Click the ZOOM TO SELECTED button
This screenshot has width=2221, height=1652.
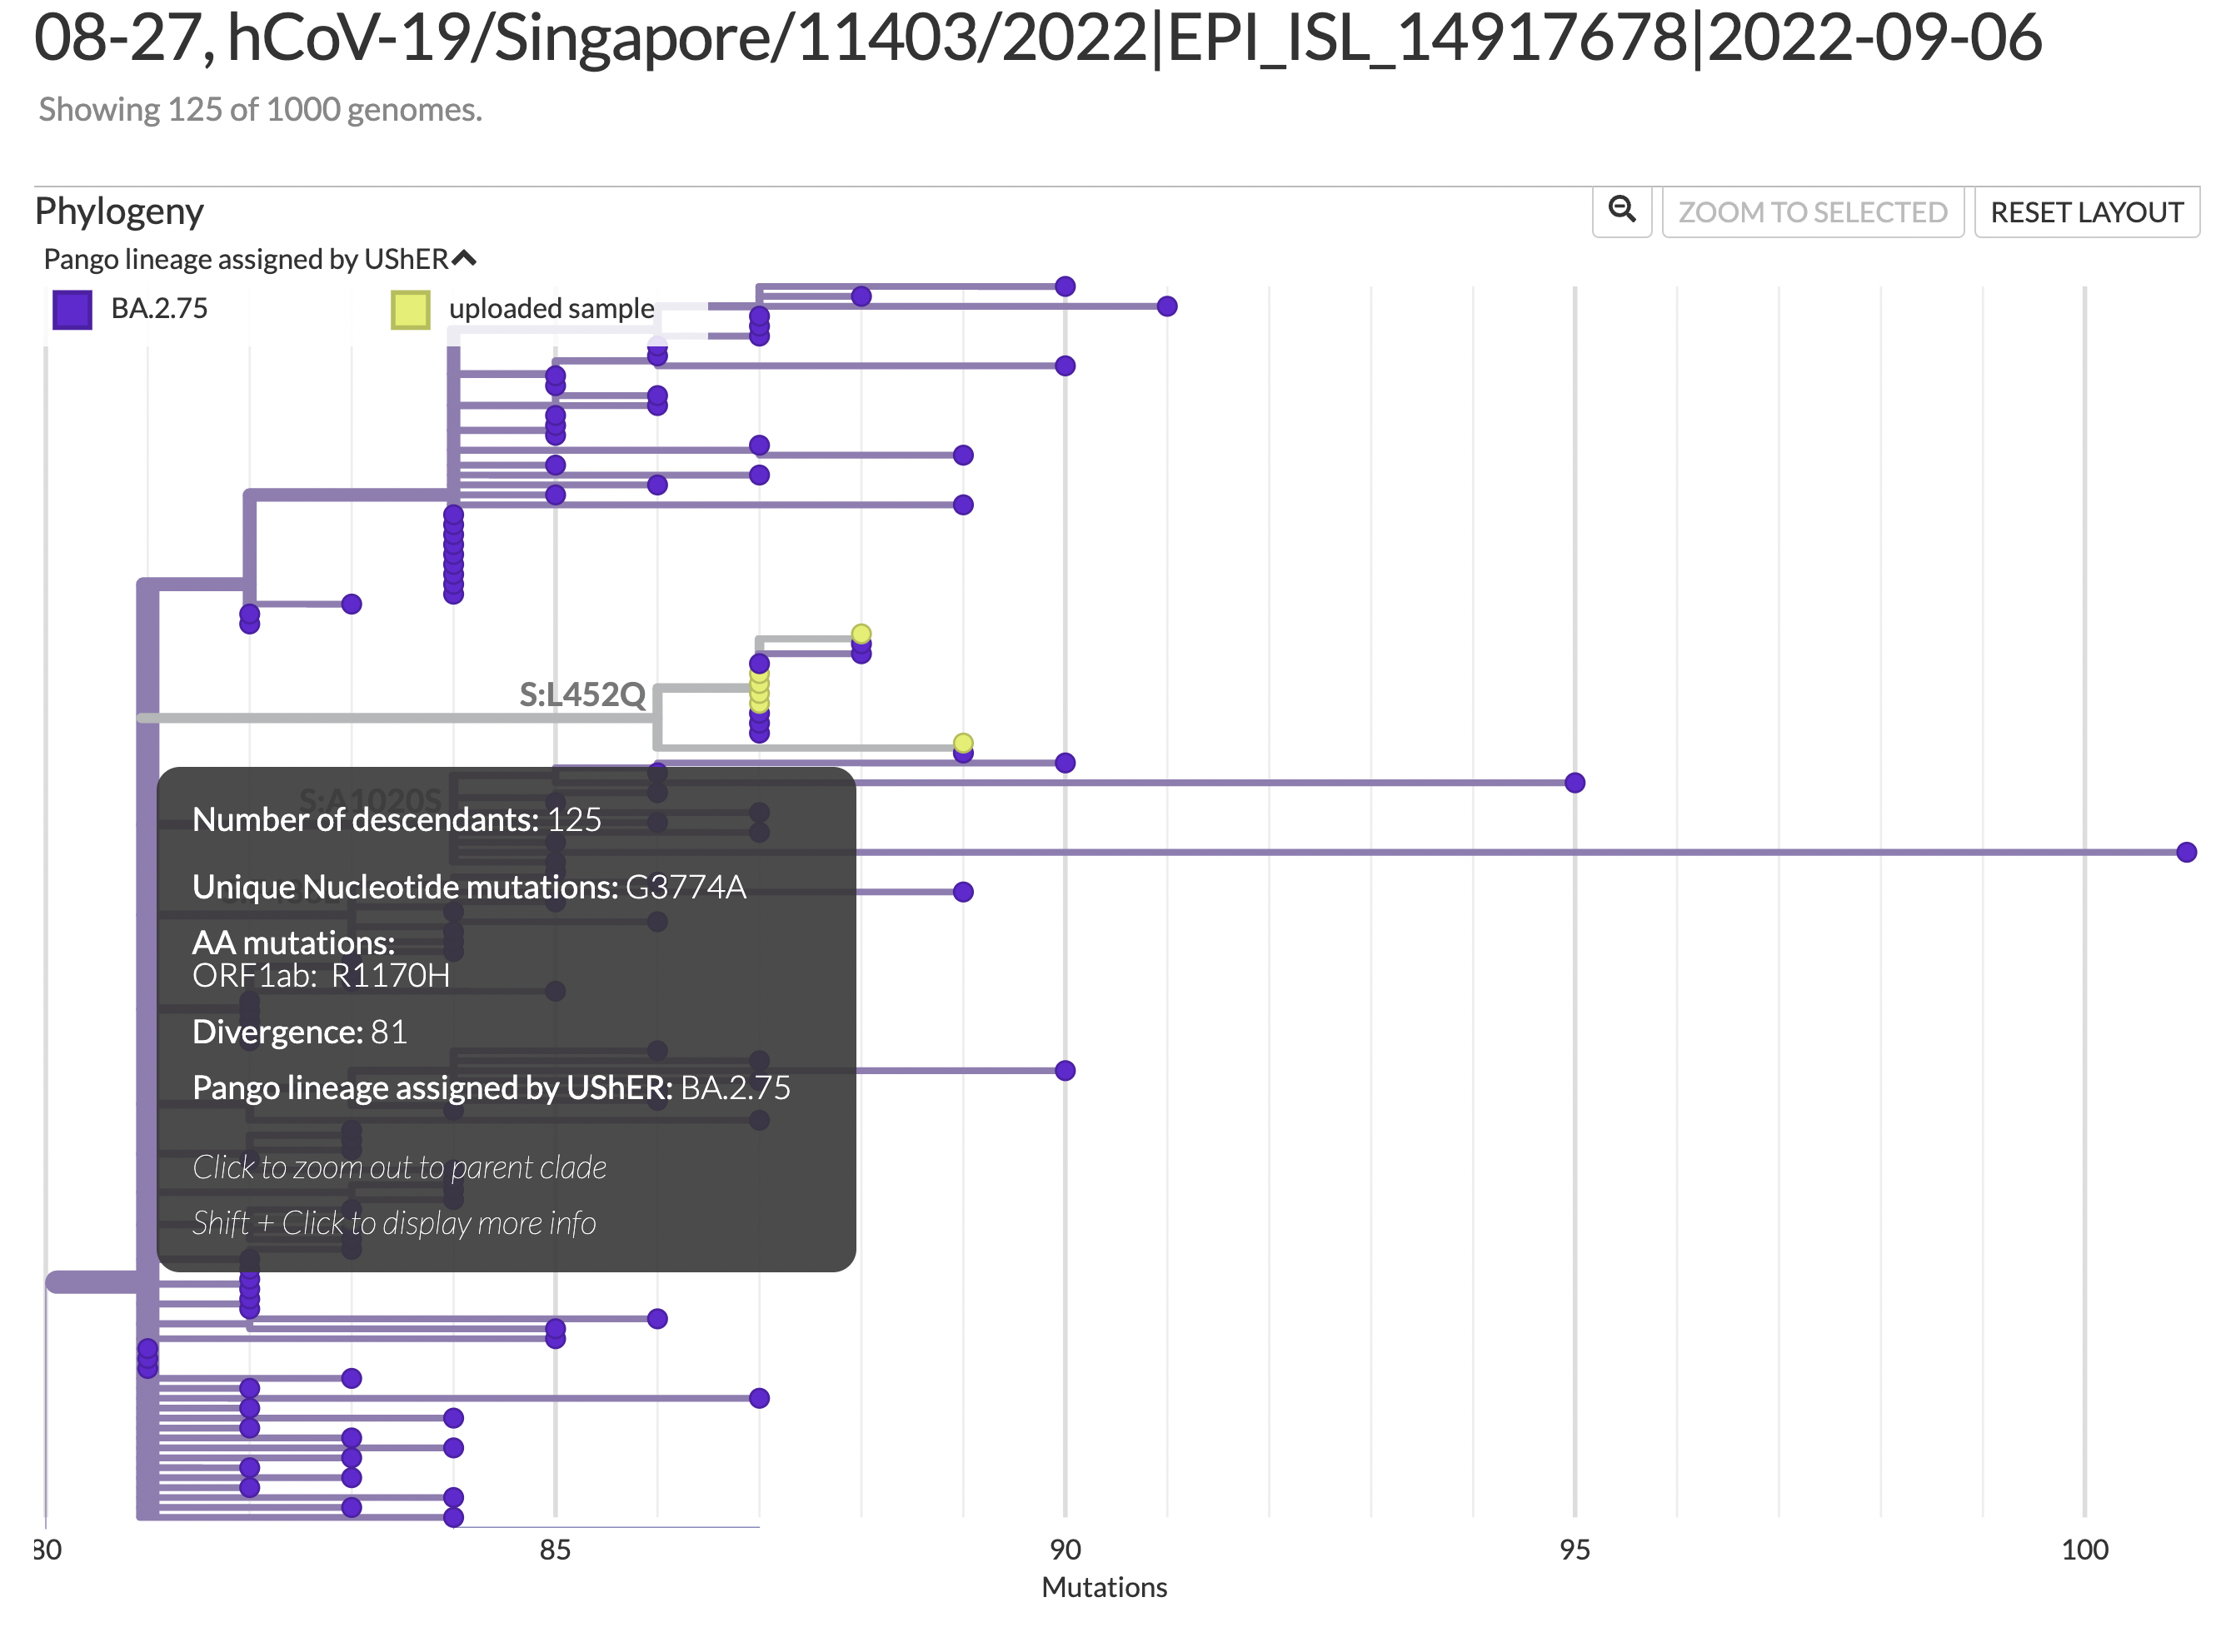click(1812, 211)
